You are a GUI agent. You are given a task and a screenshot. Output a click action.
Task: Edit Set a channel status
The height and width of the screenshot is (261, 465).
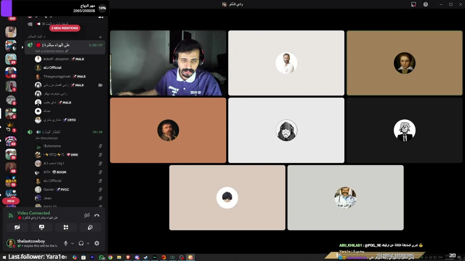[x=51, y=51]
